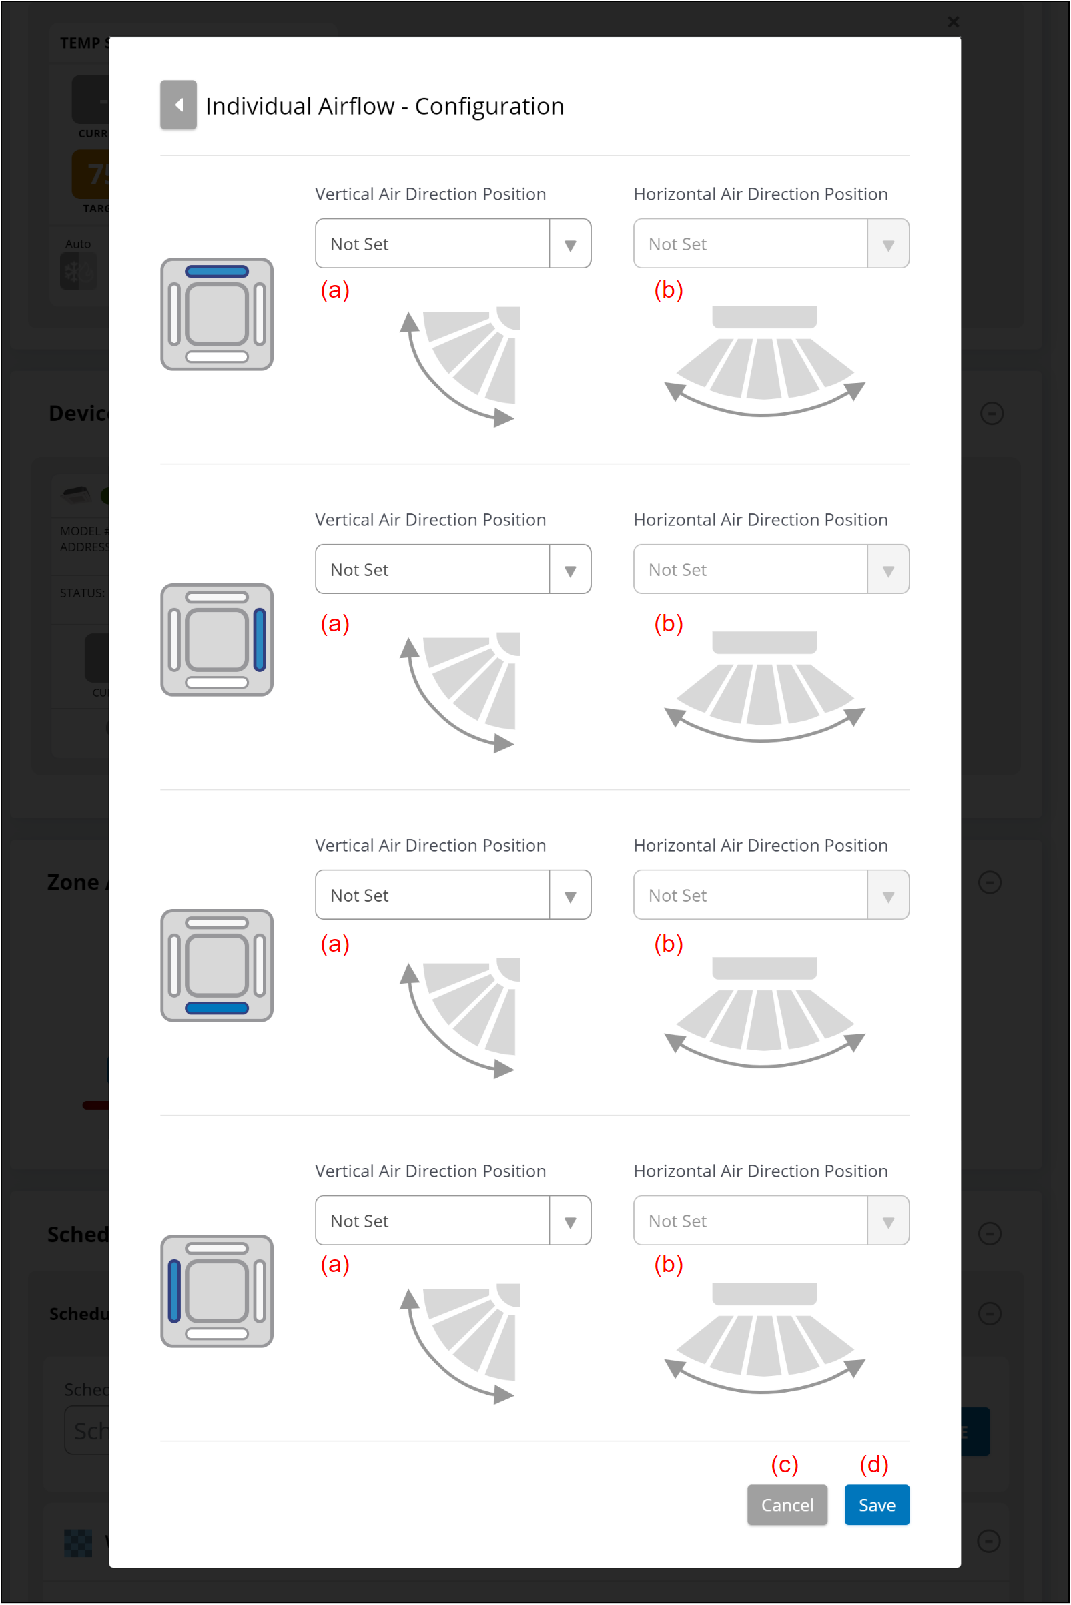The height and width of the screenshot is (1605, 1071).
Task: Open the fourth row Horizontal Air Direction dropdown
Action: point(771,1221)
